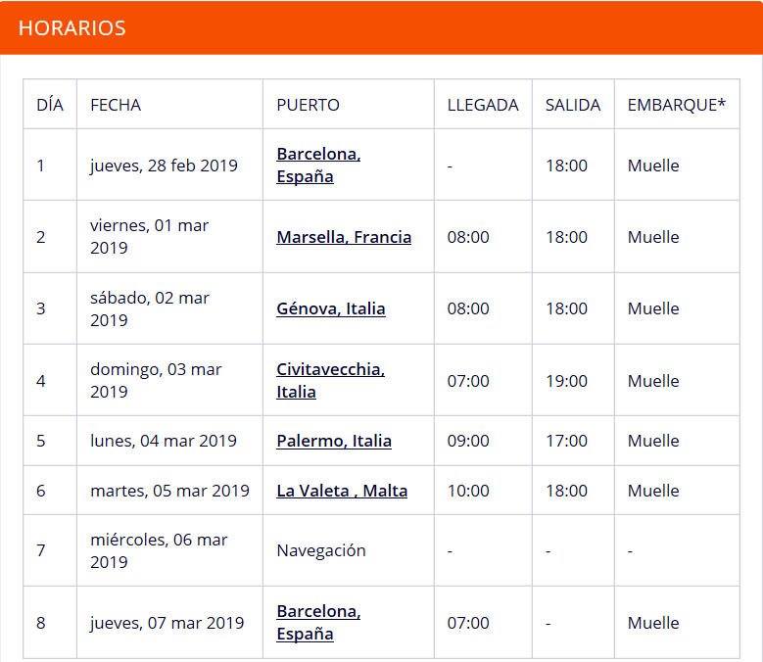Open the Marsella, Francia port link
Image resolution: width=763 pixels, height=662 pixels.
click(344, 237)
